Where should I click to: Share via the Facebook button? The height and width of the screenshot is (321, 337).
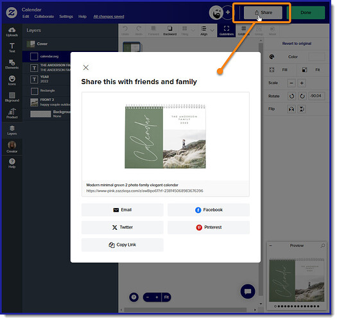209,210
